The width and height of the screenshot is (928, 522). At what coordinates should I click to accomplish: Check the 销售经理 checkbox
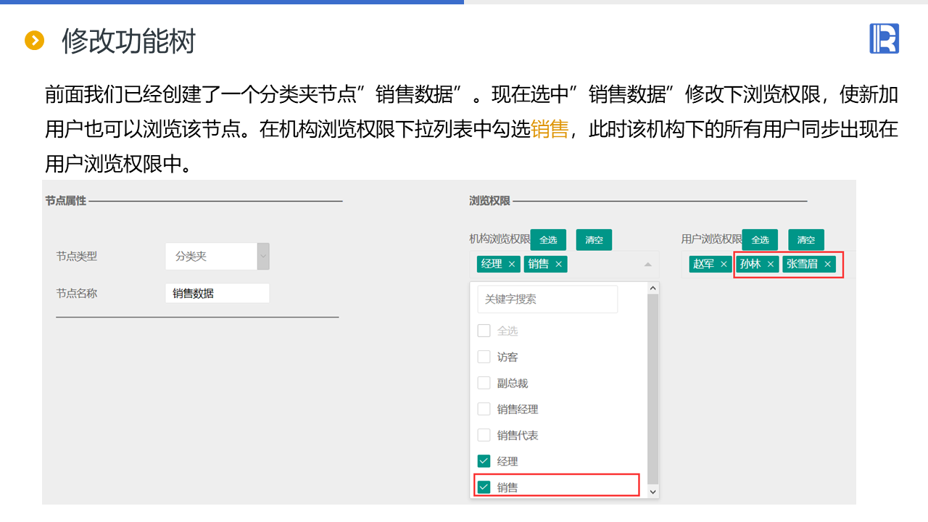point(484,409)
